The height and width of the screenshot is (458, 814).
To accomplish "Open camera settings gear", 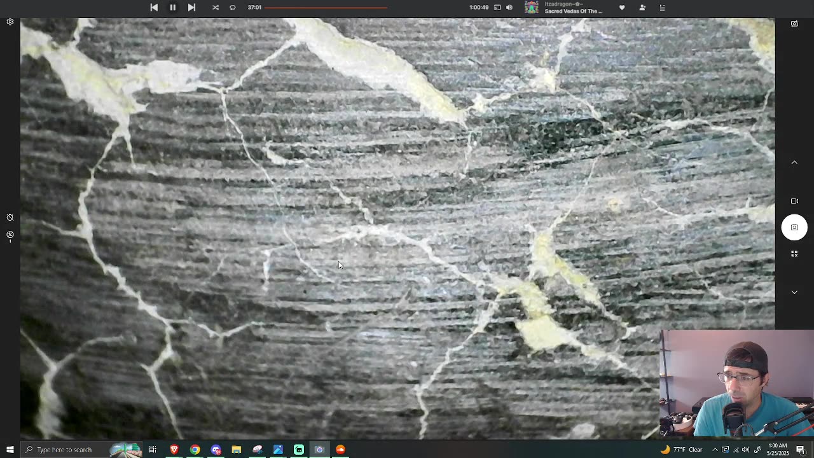I will click(10, 22).
